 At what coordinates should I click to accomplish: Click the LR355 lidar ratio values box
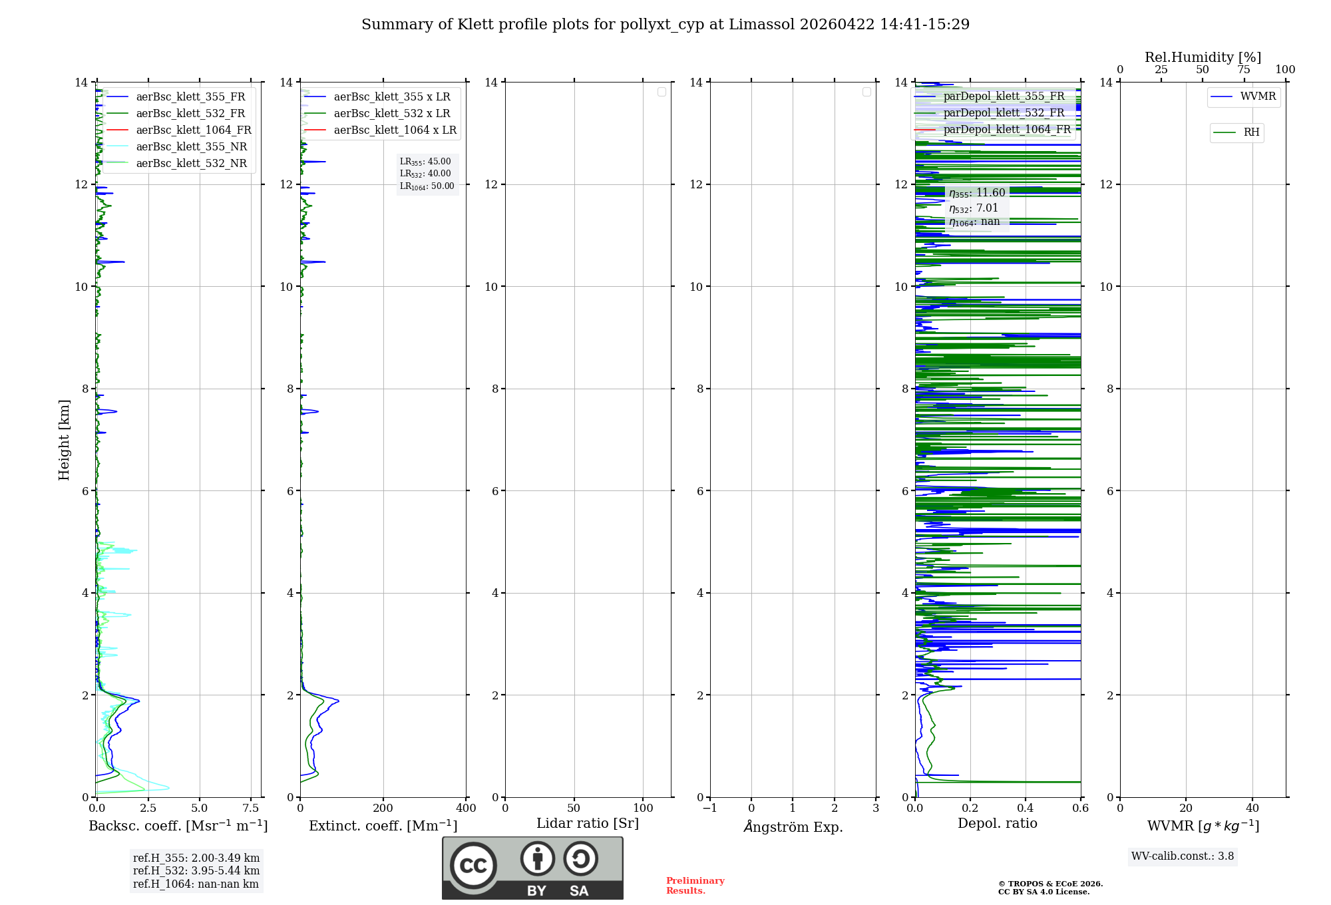(427, 174)
